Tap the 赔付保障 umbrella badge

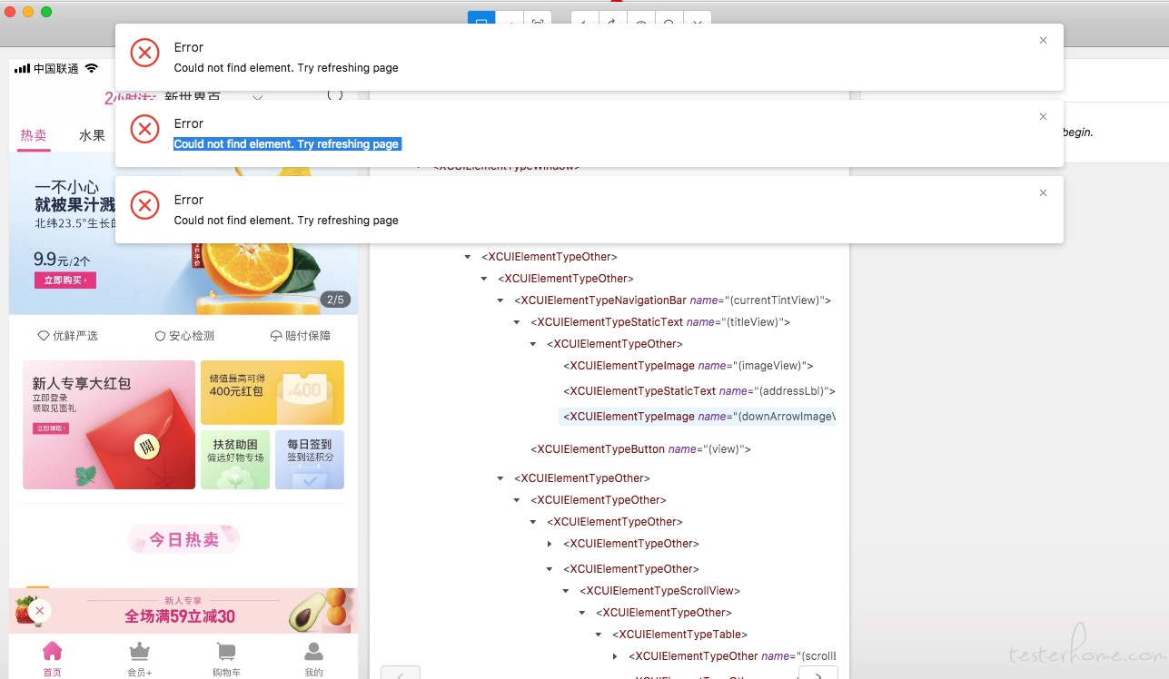[x=301, y=336]
